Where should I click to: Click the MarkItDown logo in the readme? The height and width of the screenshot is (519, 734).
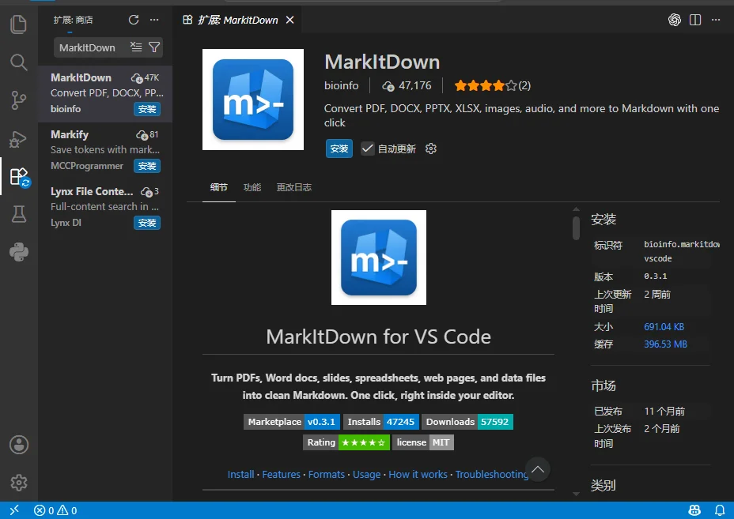(x=379, y=258)
